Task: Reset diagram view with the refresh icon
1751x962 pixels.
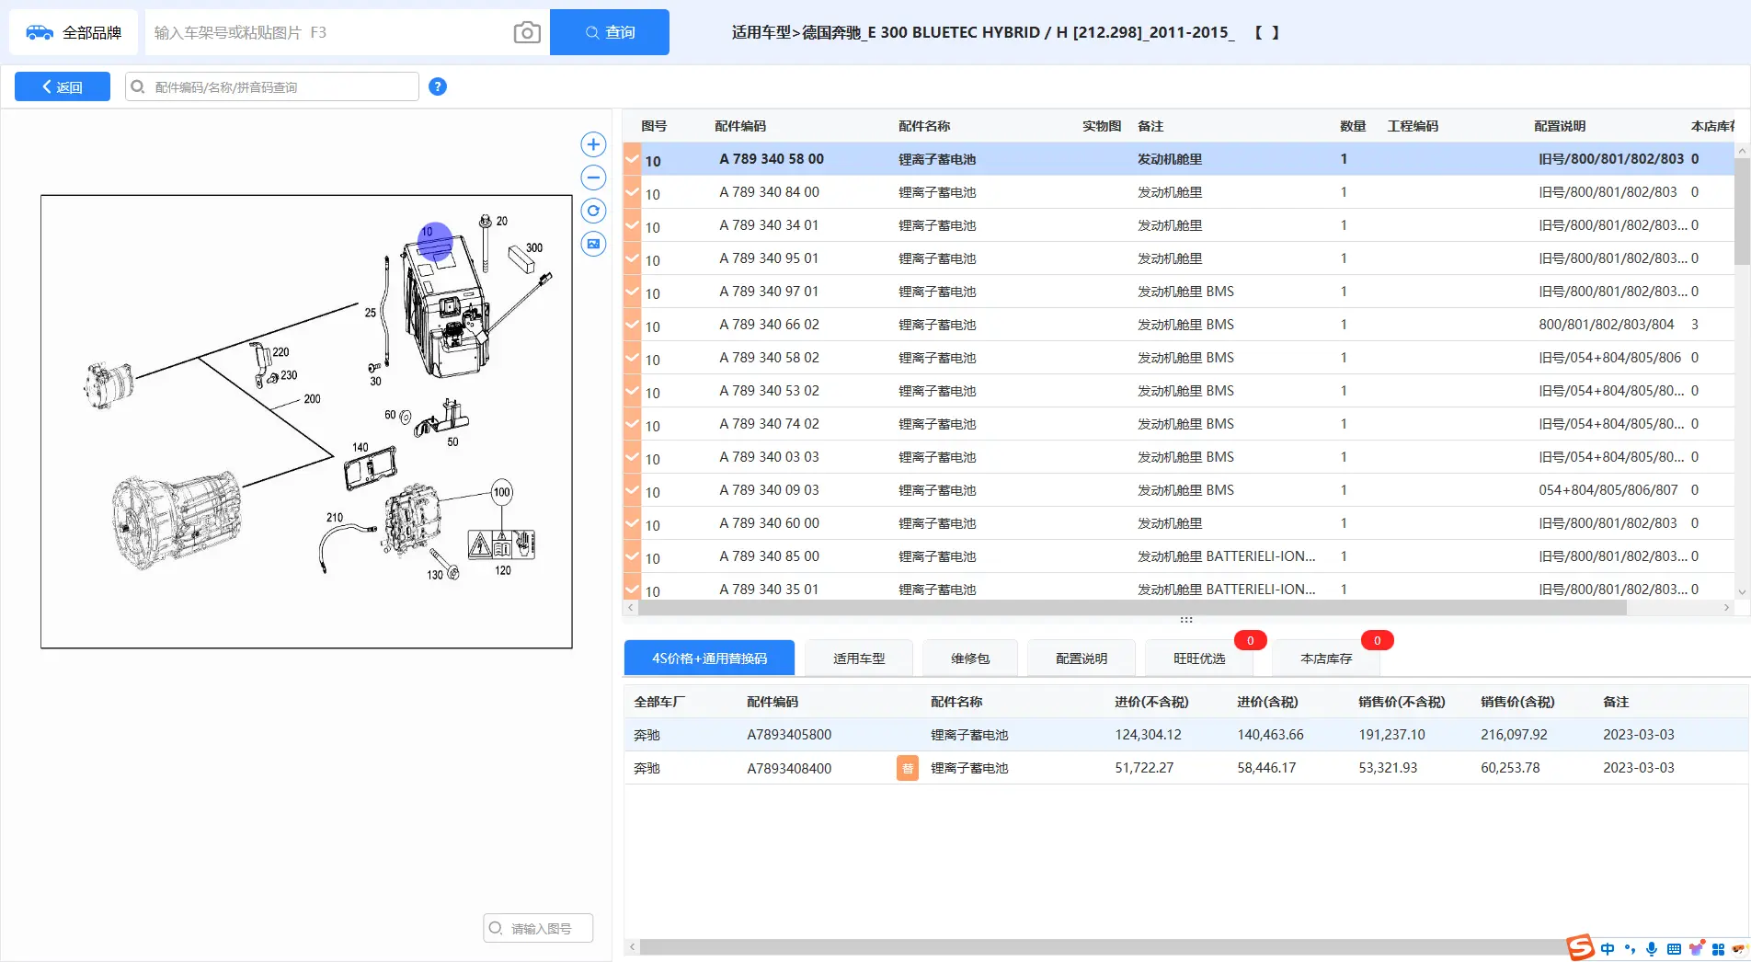Action: coord(593,211)
